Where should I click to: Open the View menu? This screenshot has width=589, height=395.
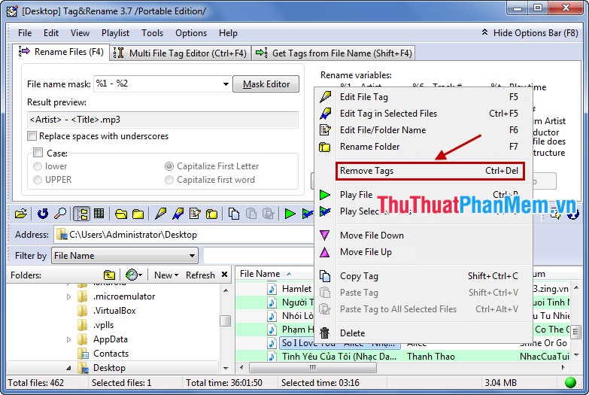80,33
